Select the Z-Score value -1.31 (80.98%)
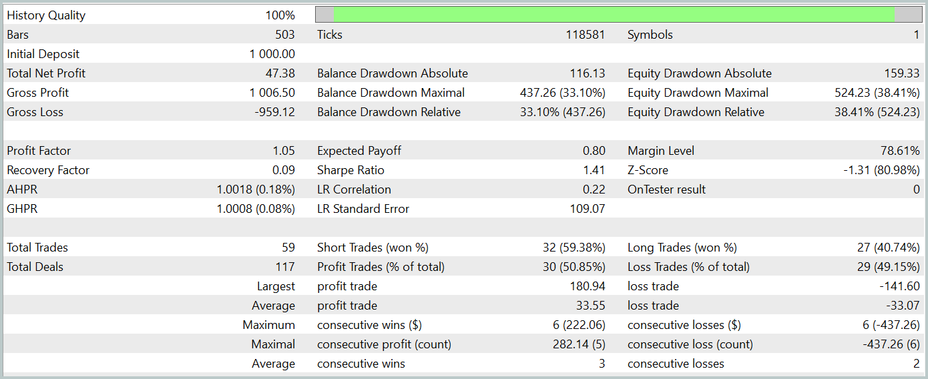928x379 pixels. (x=881, y=170)
